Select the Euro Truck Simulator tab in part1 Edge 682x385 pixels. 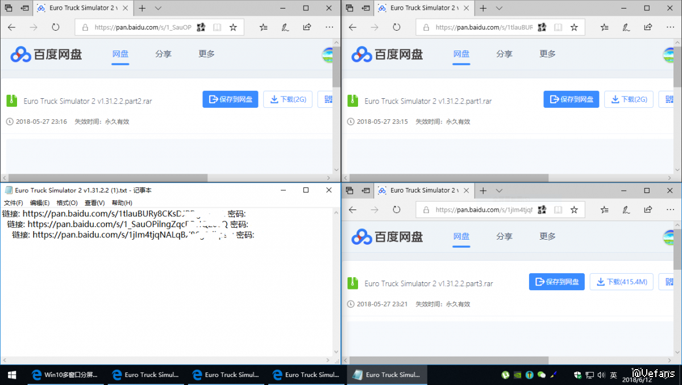coord(423,8)
